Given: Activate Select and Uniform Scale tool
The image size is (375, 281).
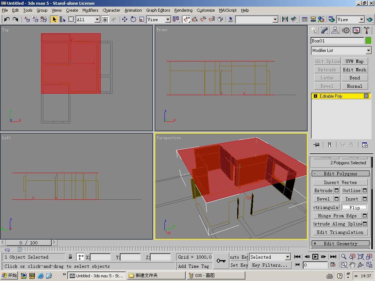Looking at the screenshot, I should tap(142, 19).
